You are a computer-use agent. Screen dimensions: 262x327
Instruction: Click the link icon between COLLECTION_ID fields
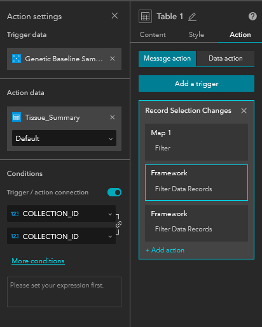pyautogui.click(x=118, y=224)
